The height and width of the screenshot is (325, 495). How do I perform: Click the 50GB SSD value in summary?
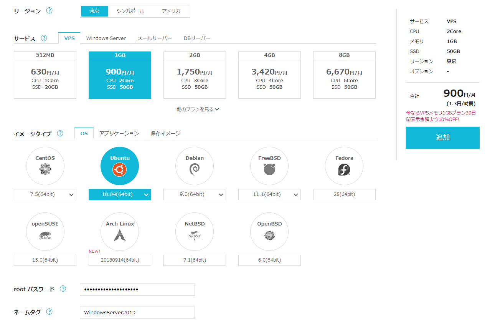[453, 51]
